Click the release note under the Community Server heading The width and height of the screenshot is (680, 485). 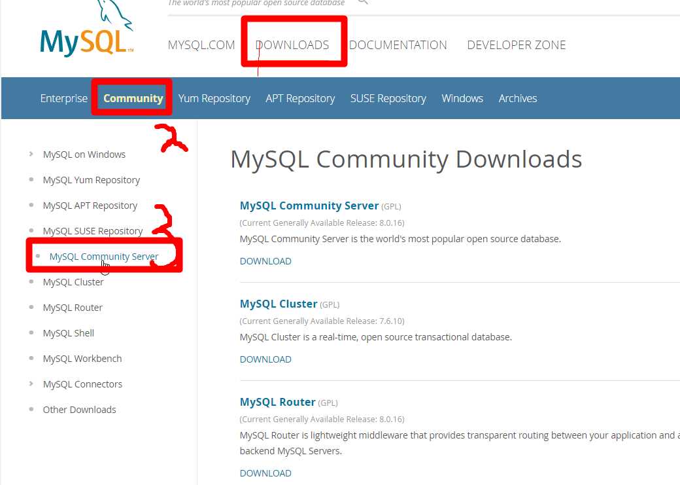click(x=322, y=223)
